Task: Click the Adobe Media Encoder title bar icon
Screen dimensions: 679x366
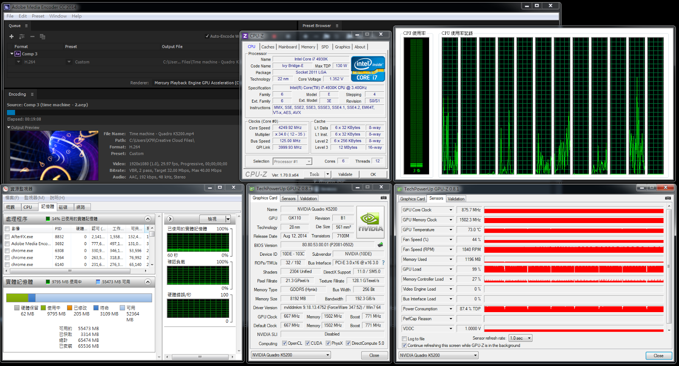Action: tap(7, 7)
